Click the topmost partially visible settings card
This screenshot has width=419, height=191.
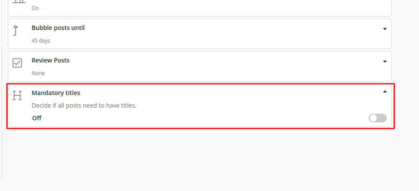point(200,8)
